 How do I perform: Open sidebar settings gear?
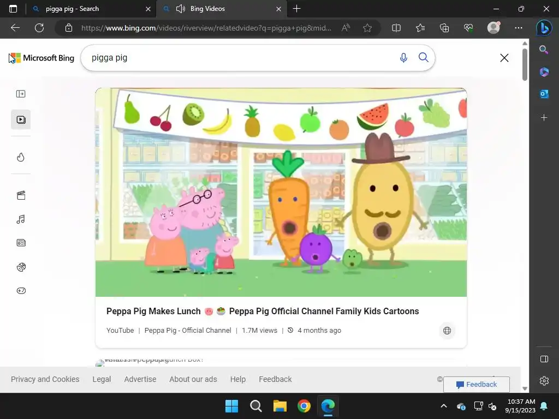[x=544, y=381]
